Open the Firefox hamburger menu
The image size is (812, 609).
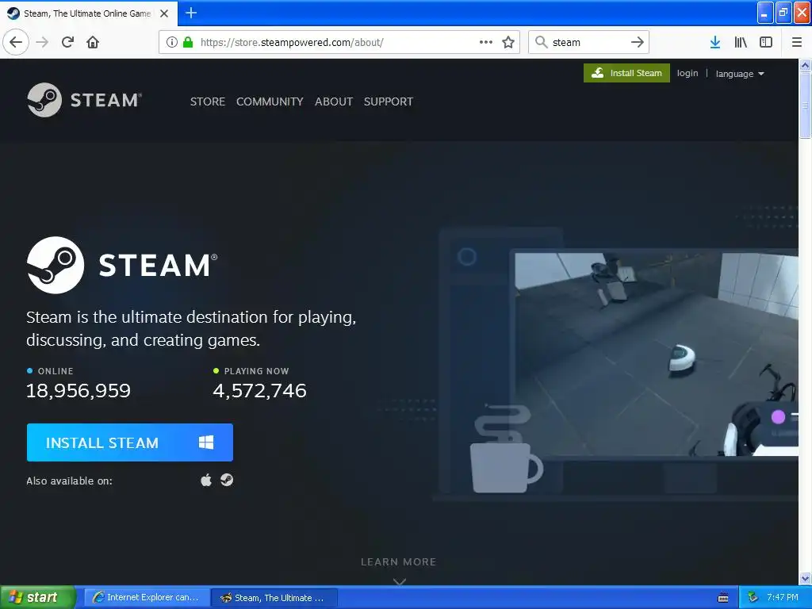(x=797, y=42)
